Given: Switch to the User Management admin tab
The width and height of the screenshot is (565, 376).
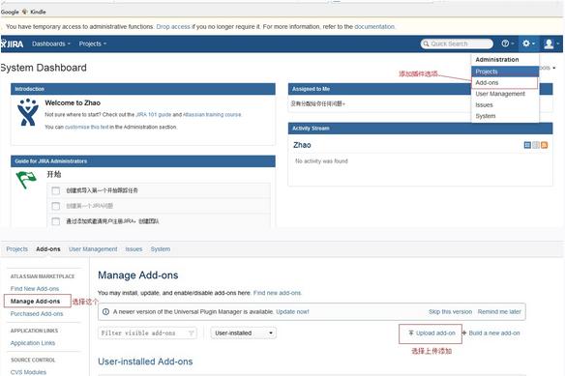Looking at the screenshot, I should [93, 248].
